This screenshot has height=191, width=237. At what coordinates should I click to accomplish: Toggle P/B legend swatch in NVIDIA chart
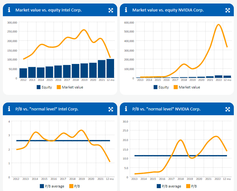pyautogui.click(x=188, y=186)
